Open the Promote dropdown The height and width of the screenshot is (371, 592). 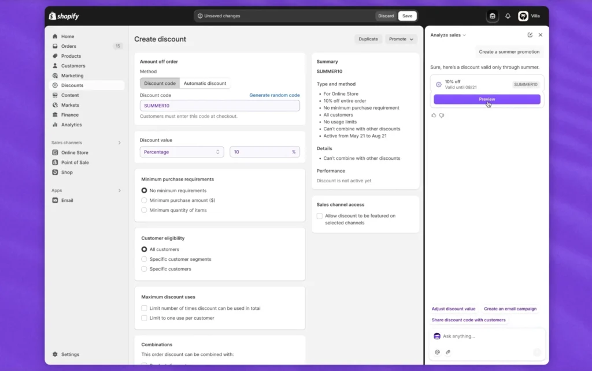point(401,39)
